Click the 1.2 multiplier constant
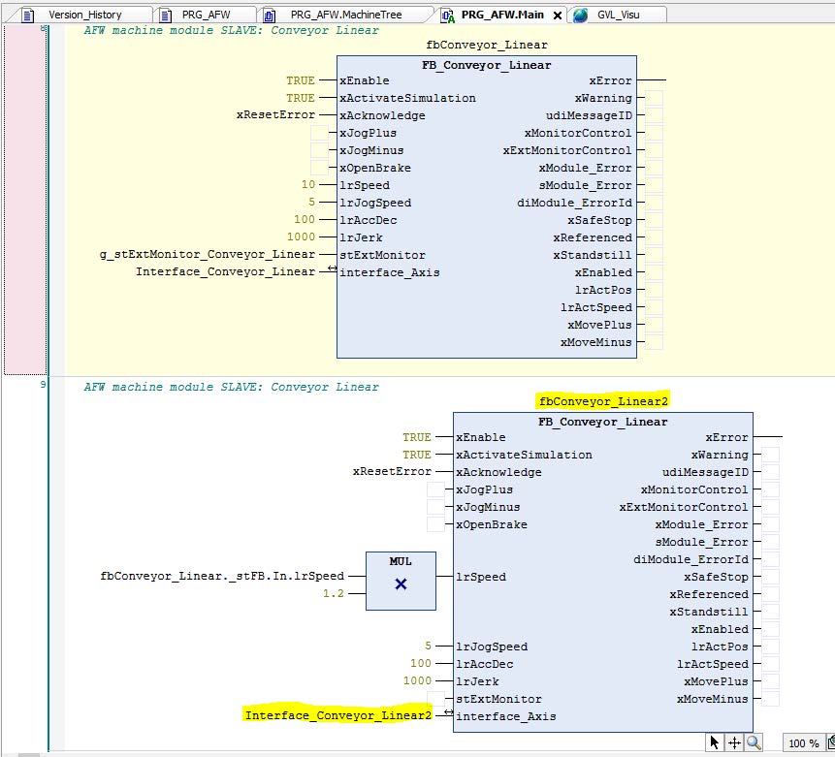 (332, 593)
